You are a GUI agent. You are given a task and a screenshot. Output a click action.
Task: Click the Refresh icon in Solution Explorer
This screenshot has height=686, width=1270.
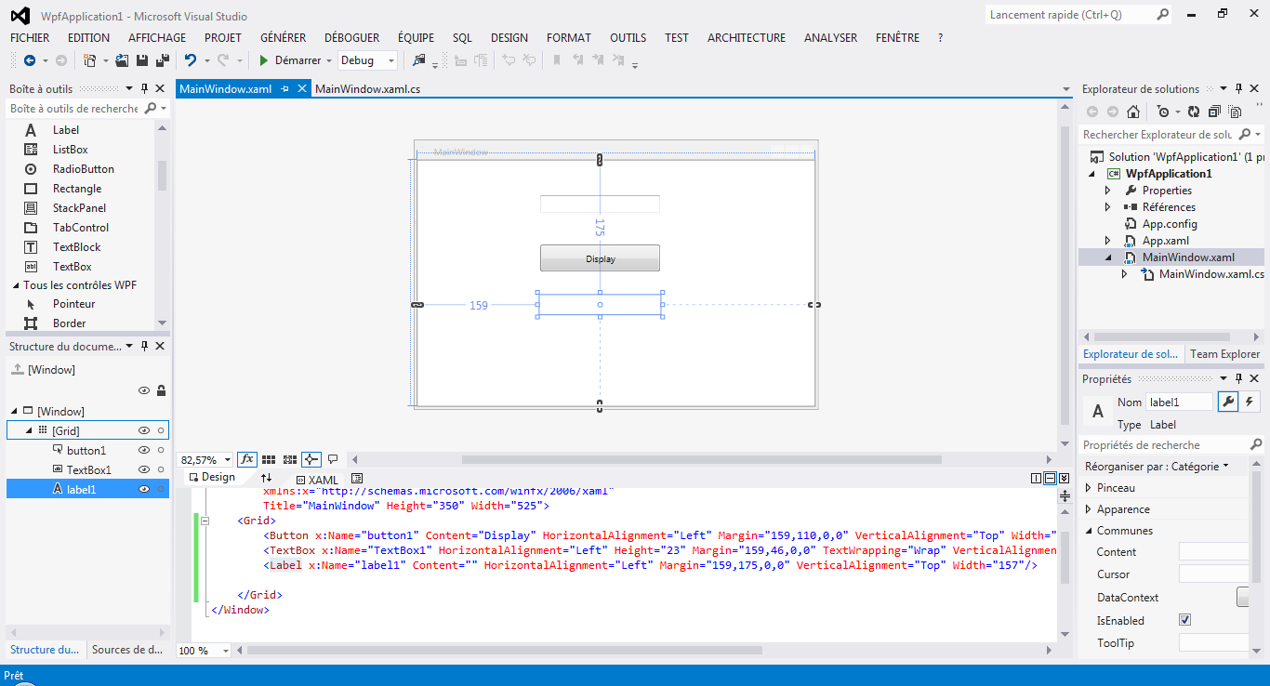(x=1193, y=111)
